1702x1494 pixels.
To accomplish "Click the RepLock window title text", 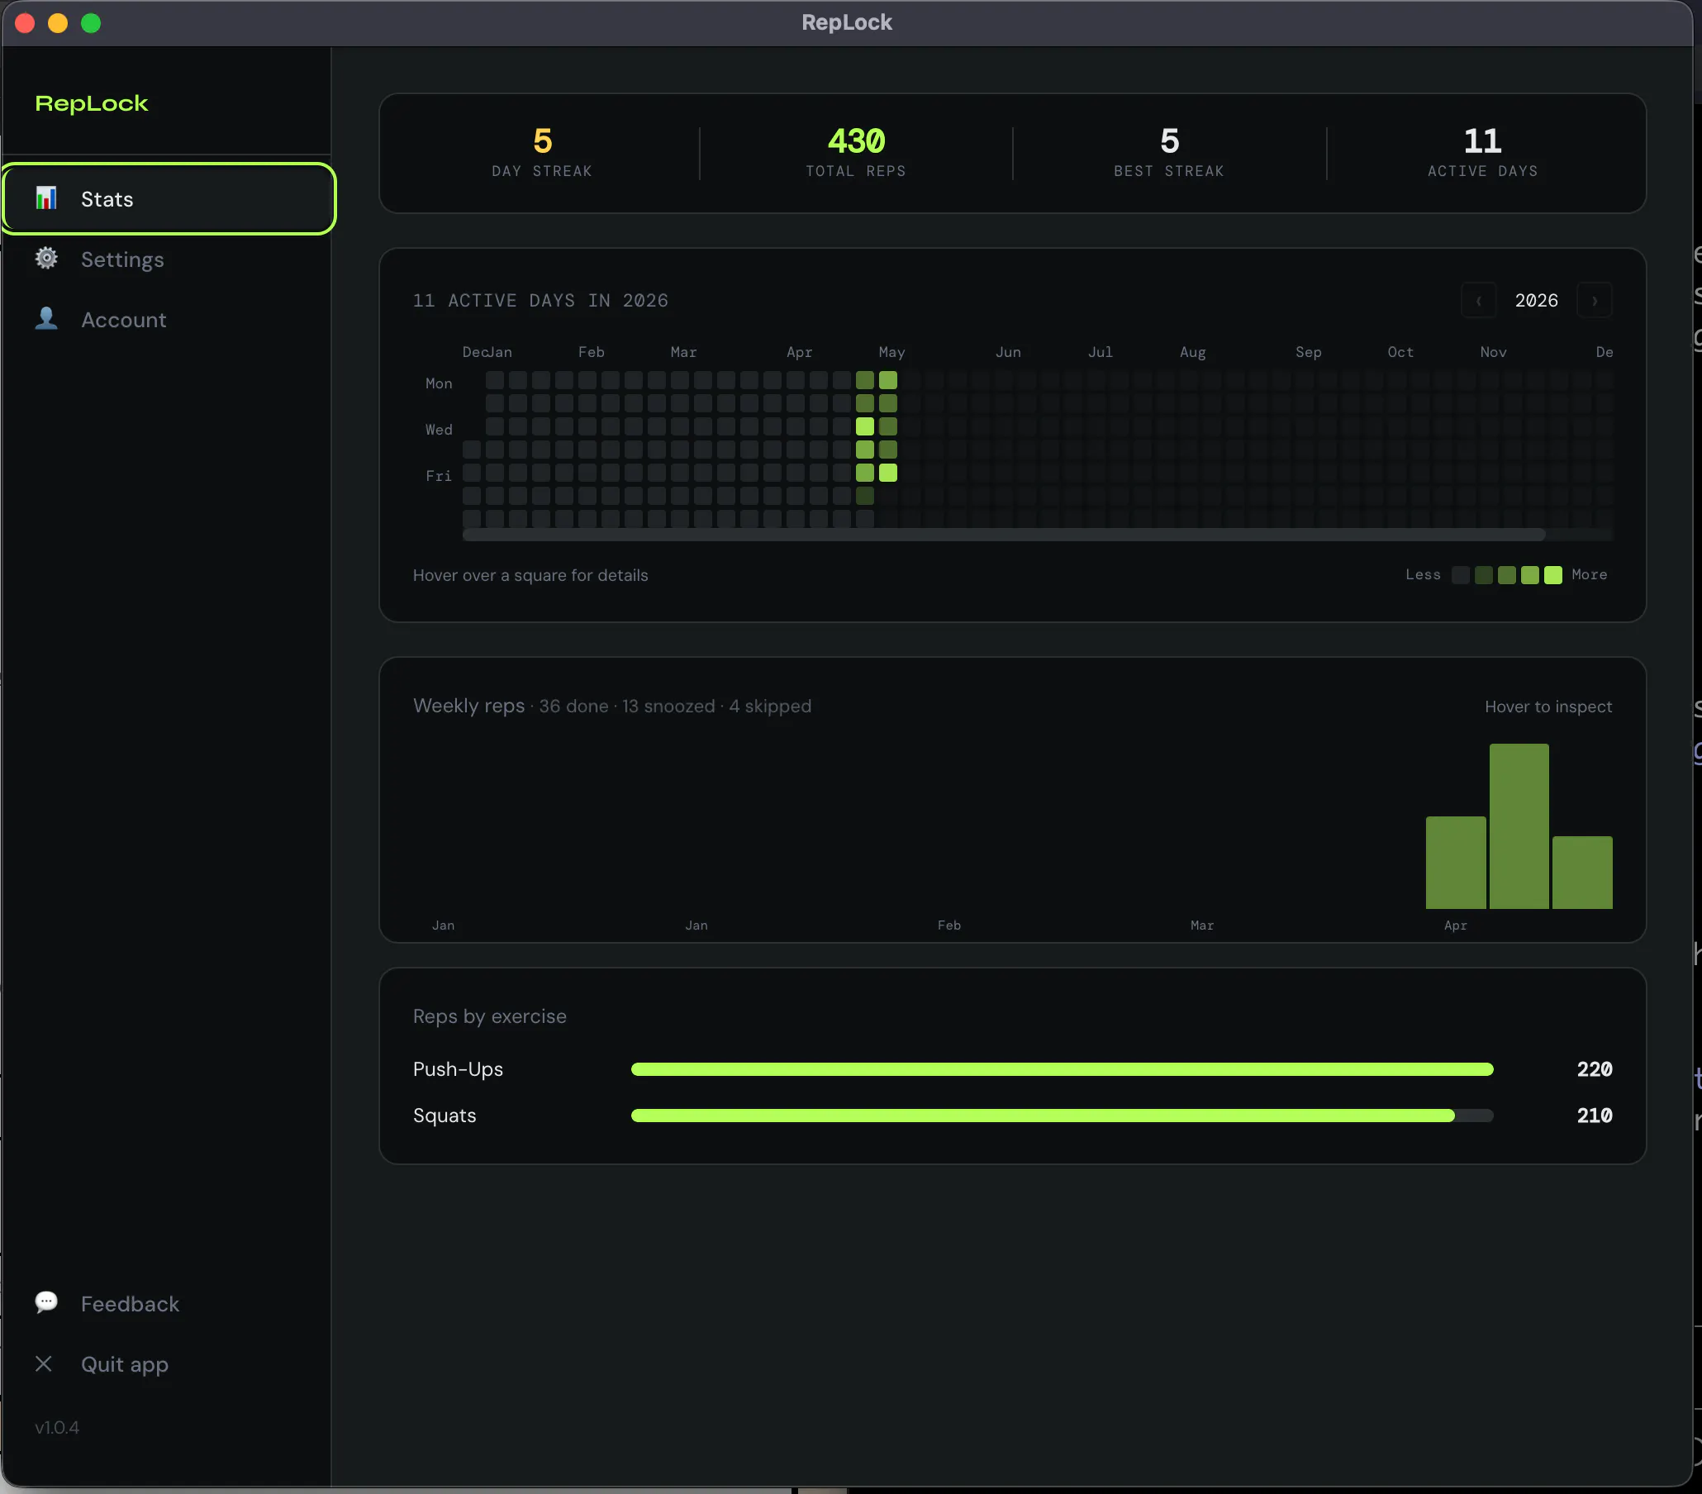I will click(847, 22).
